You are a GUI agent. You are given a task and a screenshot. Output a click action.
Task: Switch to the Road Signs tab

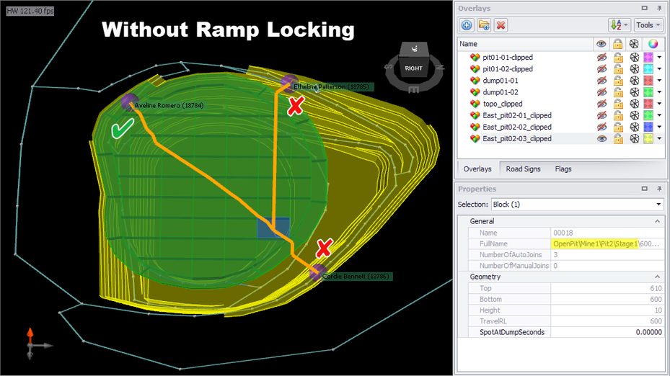pyautogui.click(x=523, y=169)
